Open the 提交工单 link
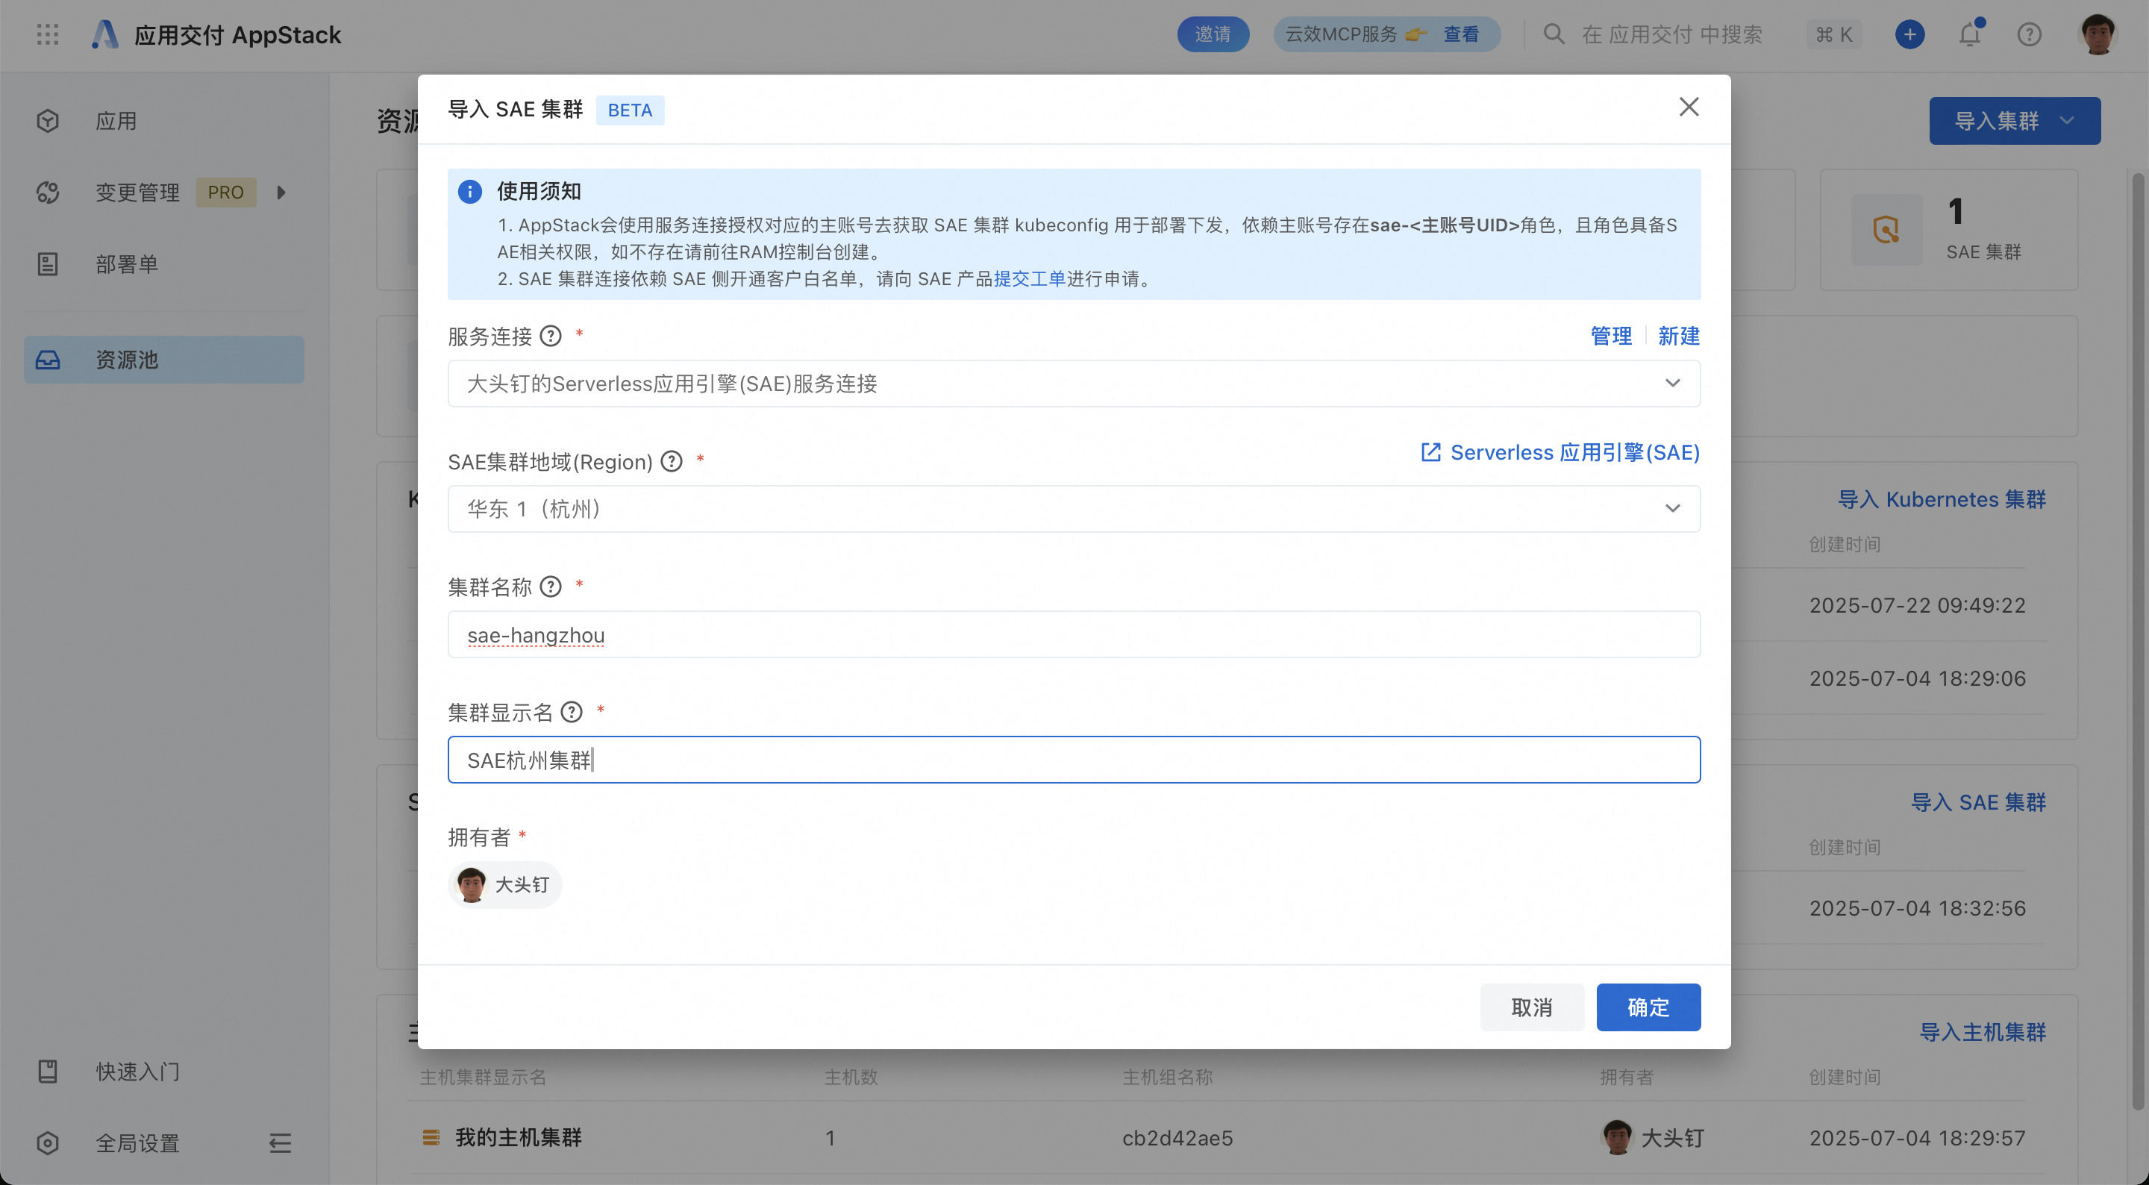2149x1185 pixels. click(x=1029, y=279)
